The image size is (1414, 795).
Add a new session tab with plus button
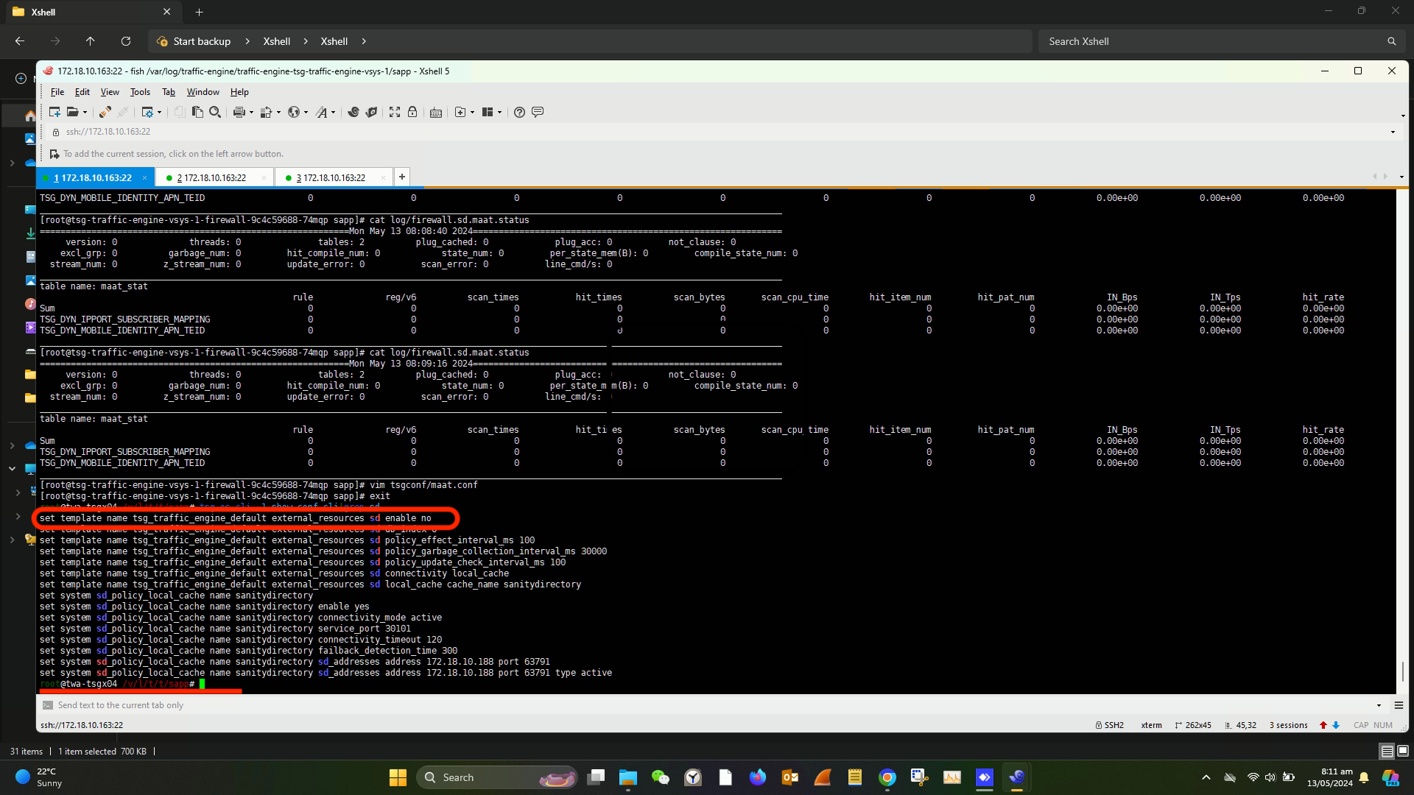401,177
